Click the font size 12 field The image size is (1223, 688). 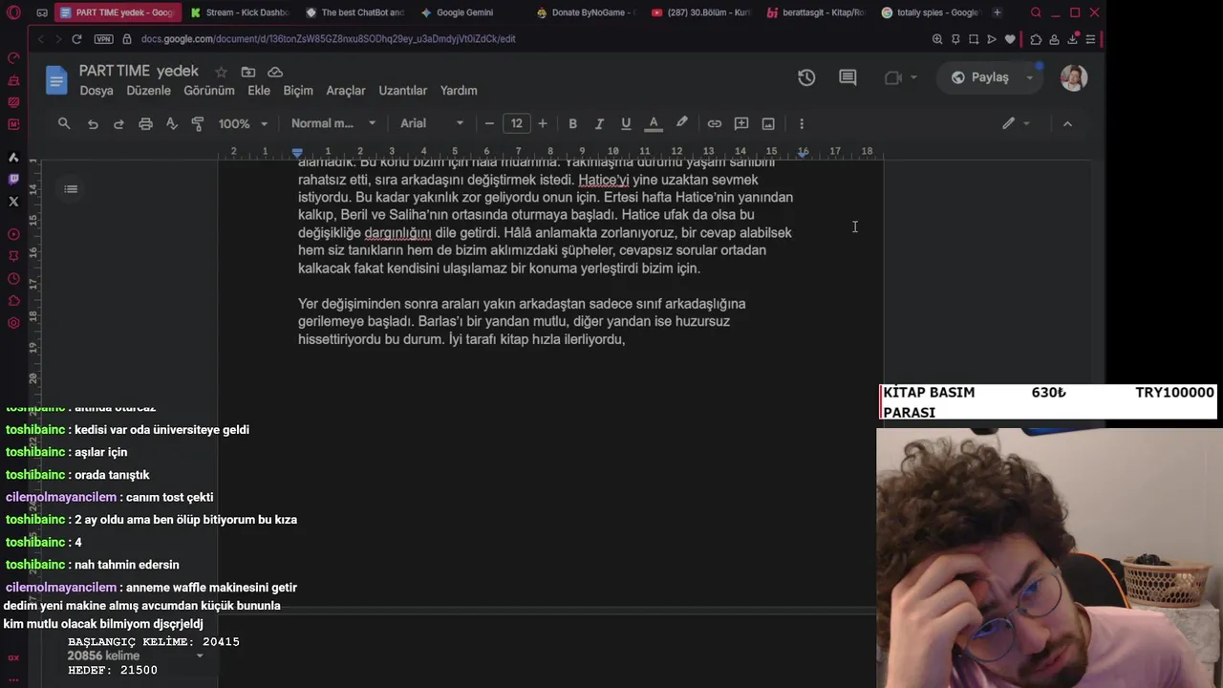[517, 123]
